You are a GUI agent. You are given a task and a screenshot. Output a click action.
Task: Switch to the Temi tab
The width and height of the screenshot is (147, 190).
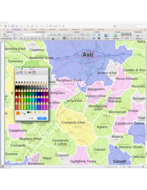(x=25, y=29)
